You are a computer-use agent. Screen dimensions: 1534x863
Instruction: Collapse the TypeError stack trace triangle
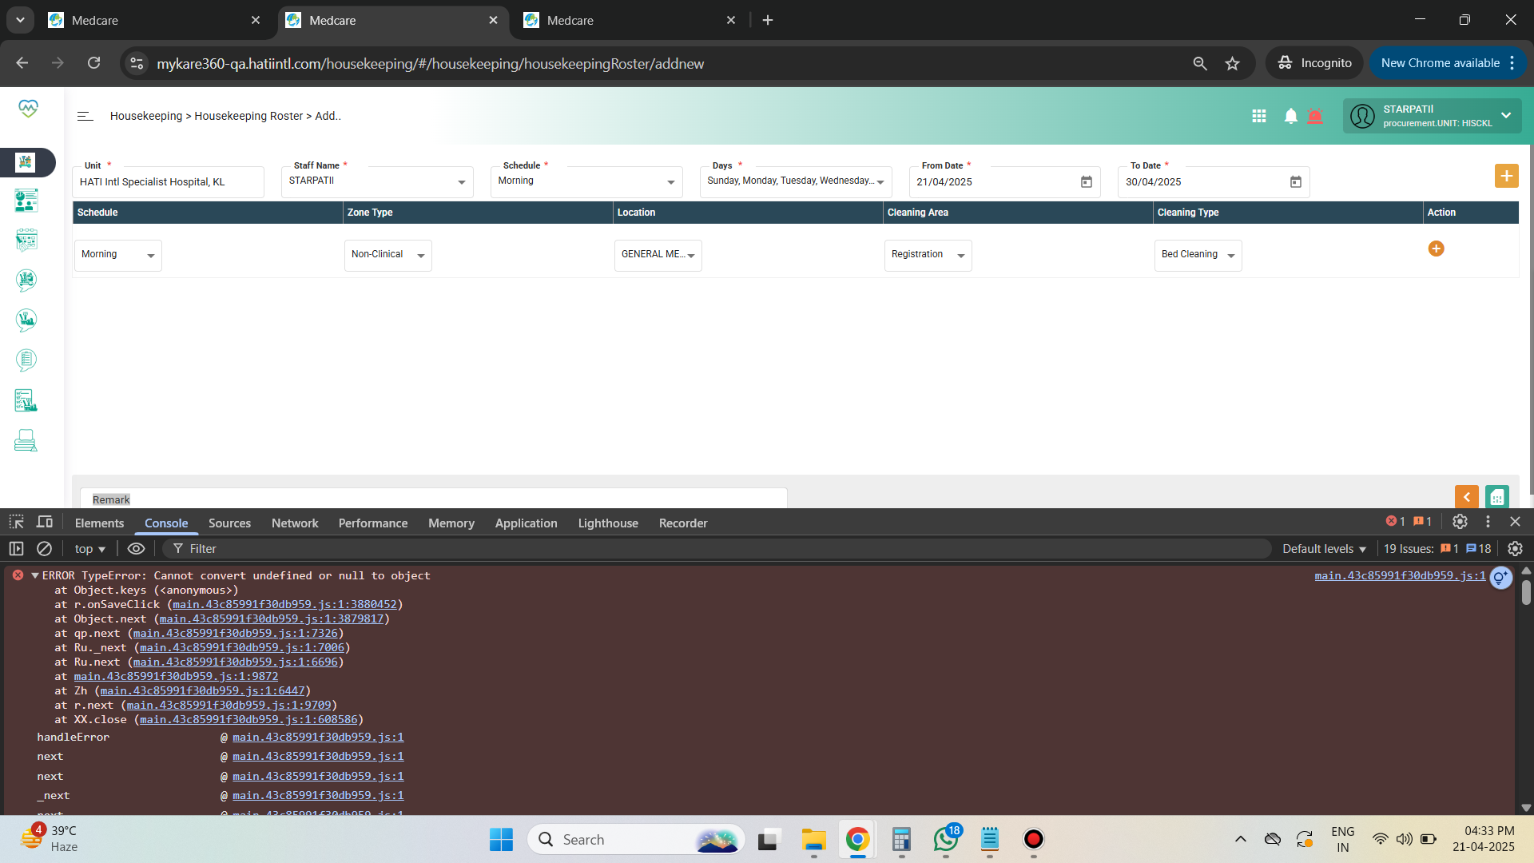35,575
